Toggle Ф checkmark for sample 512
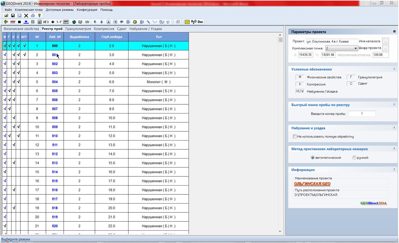Screen dimensions: 399x243 pyautogui.click(x=5, y=154)
